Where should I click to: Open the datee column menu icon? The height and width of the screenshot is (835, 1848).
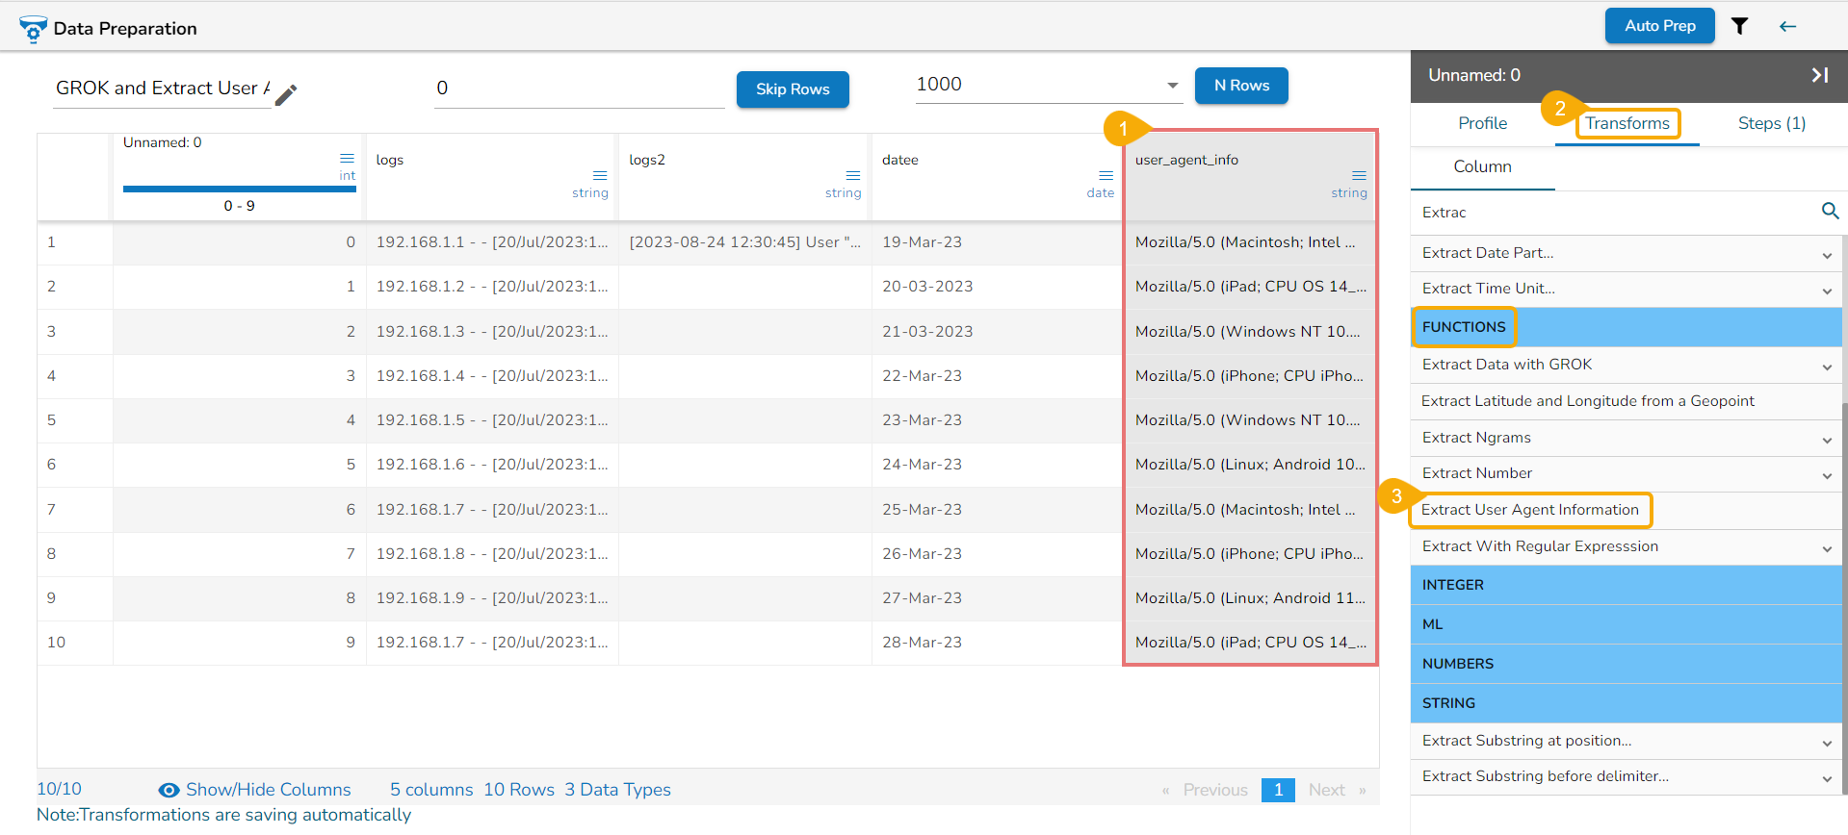click(1106, 175)
